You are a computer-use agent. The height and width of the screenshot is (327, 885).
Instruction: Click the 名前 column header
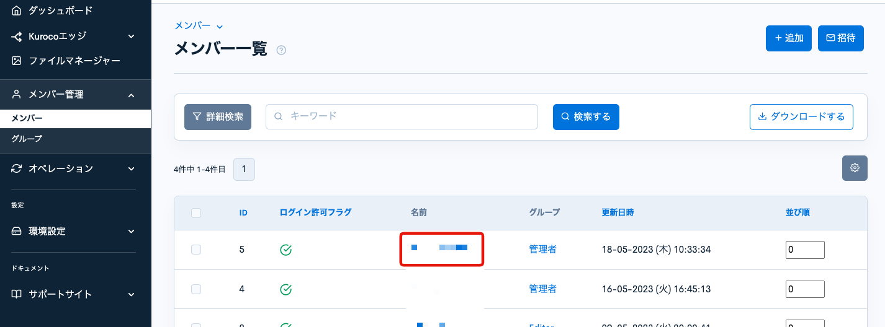click(419, 212)
